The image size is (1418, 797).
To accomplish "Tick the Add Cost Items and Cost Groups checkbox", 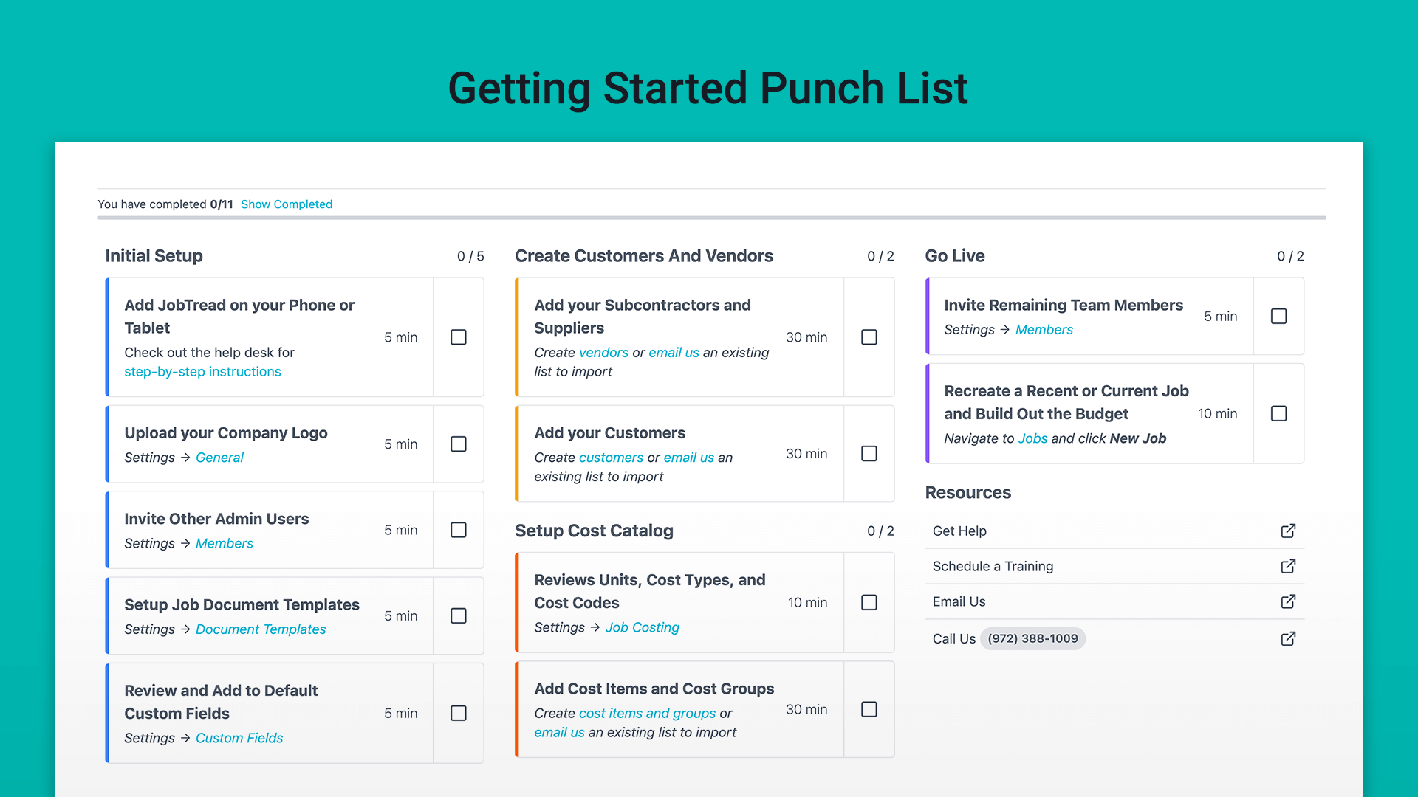I will (x=869, y=709).
